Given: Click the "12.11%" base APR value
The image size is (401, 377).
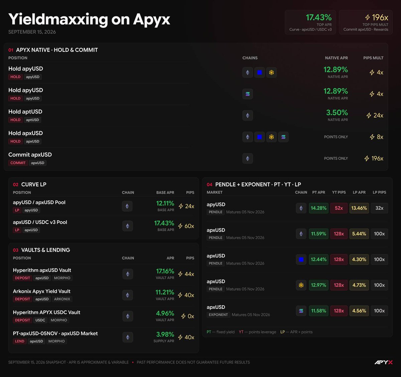Looking at the screenshot, I should pos(165,203).
